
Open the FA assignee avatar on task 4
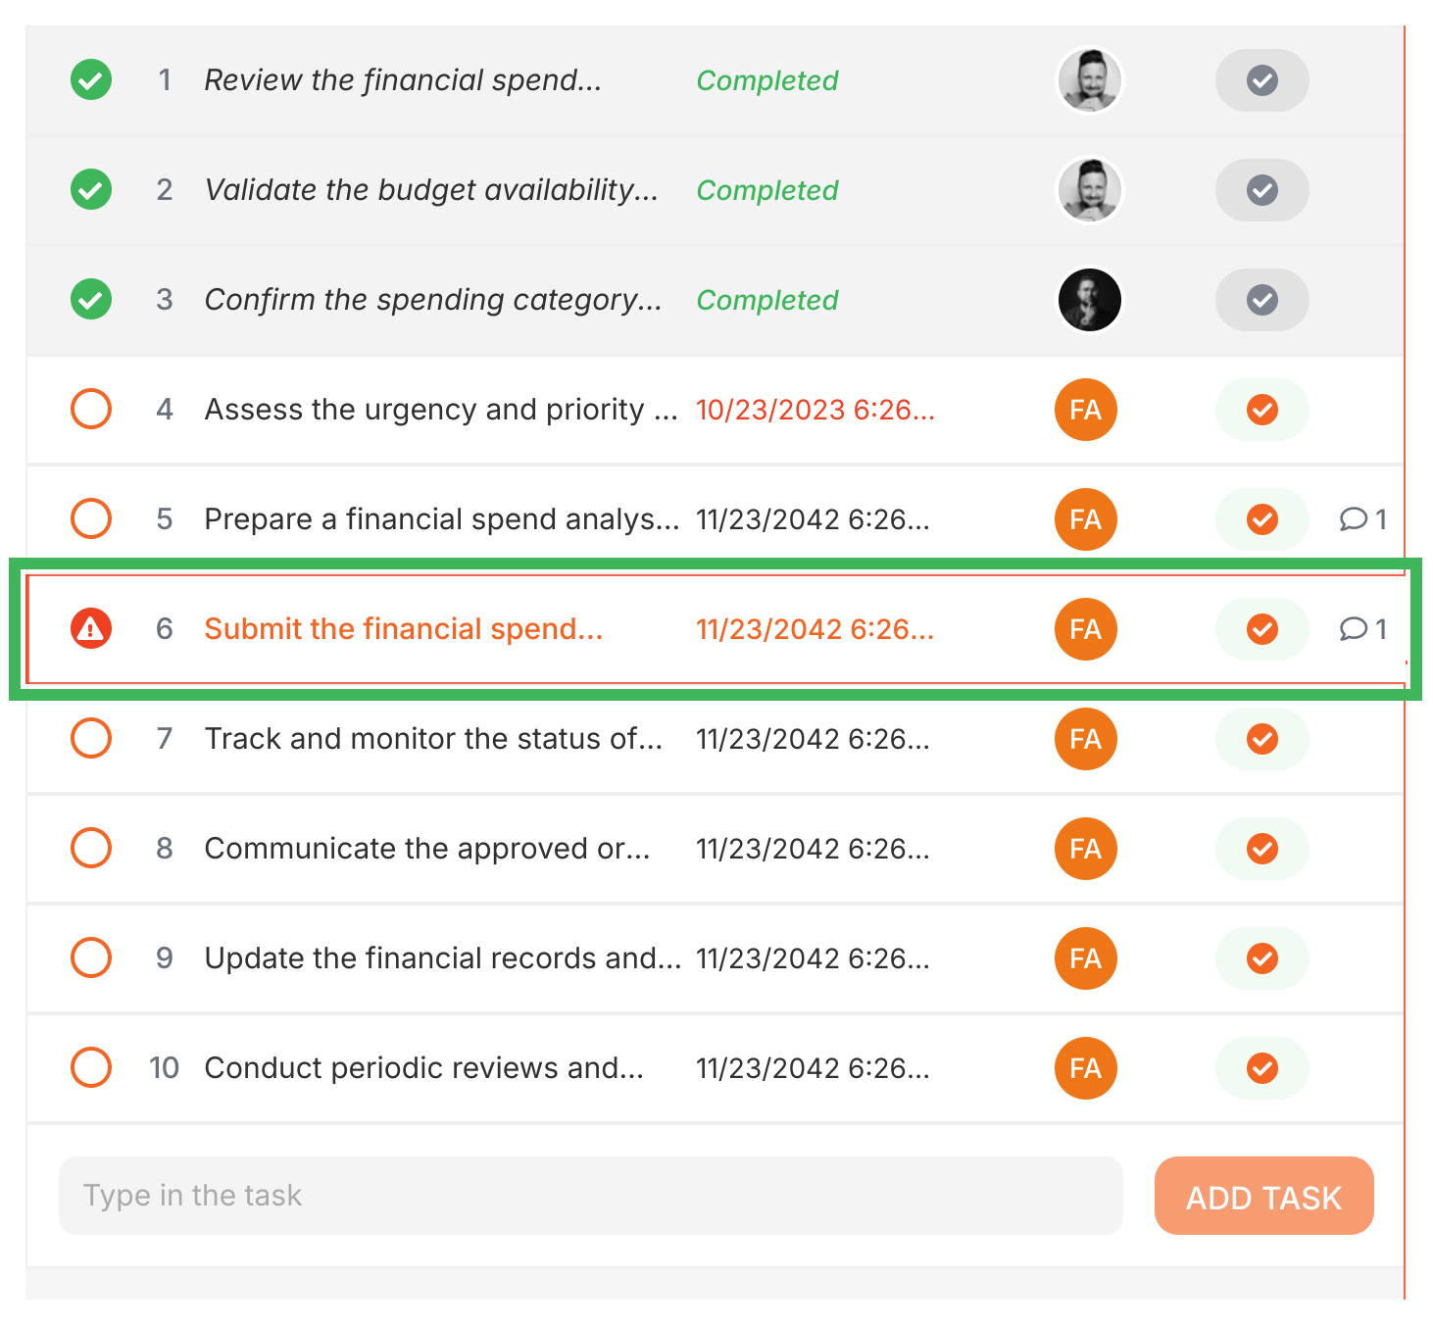pyautogui.click(x=1085, y=410)
